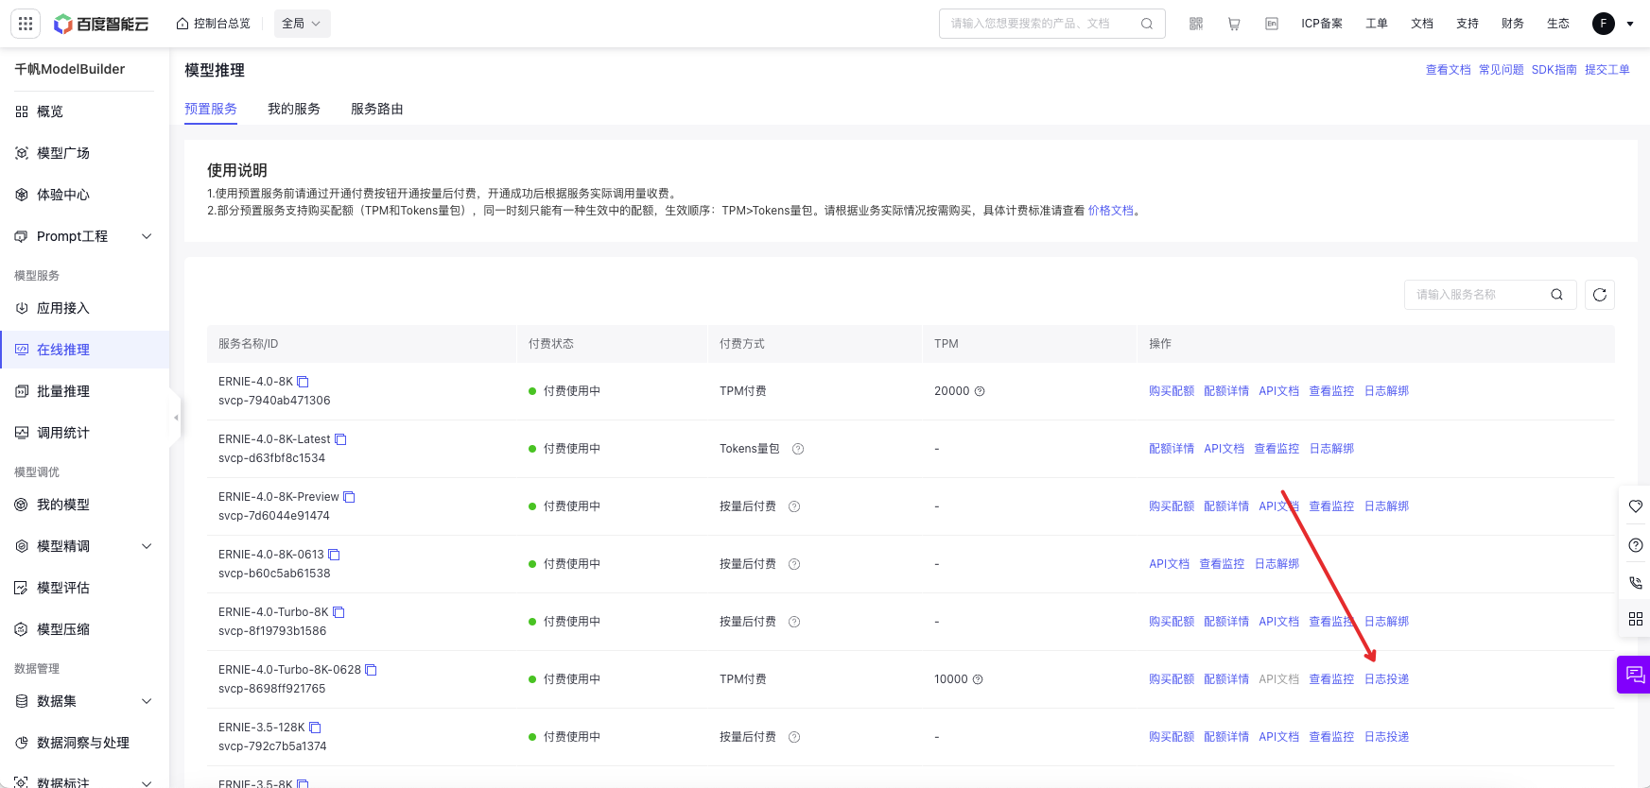Copy ERNIE-4.0-Turbo-8K-0628 service name

(x=371, y=670)
